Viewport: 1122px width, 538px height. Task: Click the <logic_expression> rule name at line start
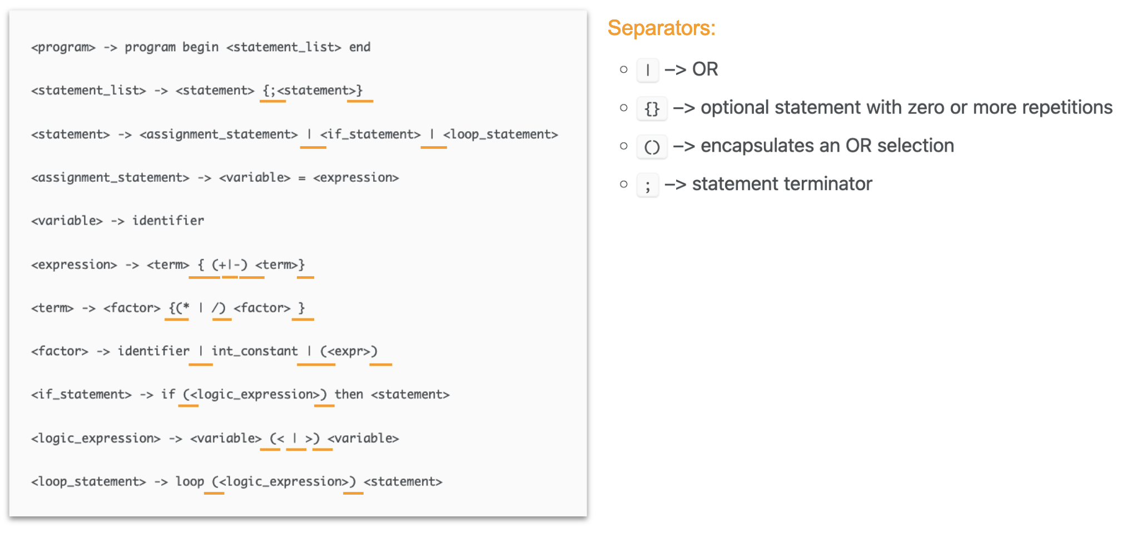pos(96,439)
